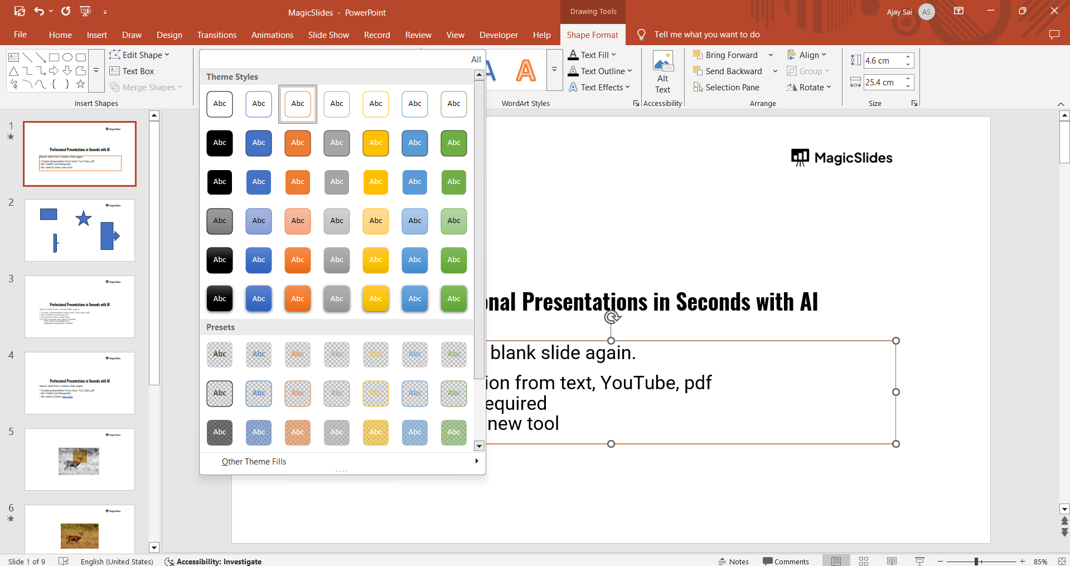
Task: Click the Redo icon in title bar
Action: pos(66,11)
